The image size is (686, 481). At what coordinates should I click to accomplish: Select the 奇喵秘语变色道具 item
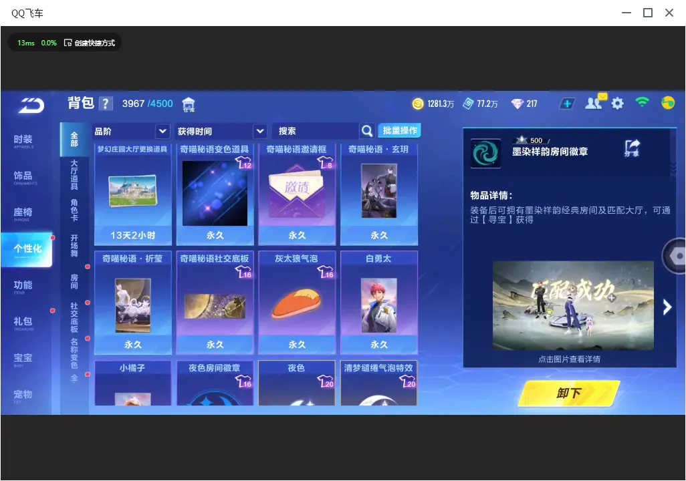(x=215, y=194)
